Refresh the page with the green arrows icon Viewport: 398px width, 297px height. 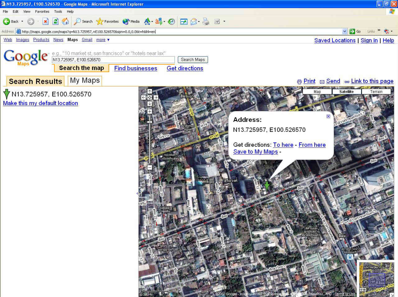click(55, 21)
